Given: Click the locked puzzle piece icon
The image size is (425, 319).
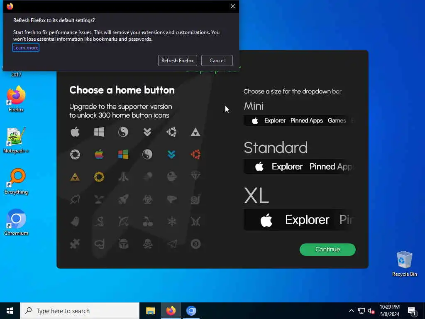Looking at the screenshot, I should (75, 244).
